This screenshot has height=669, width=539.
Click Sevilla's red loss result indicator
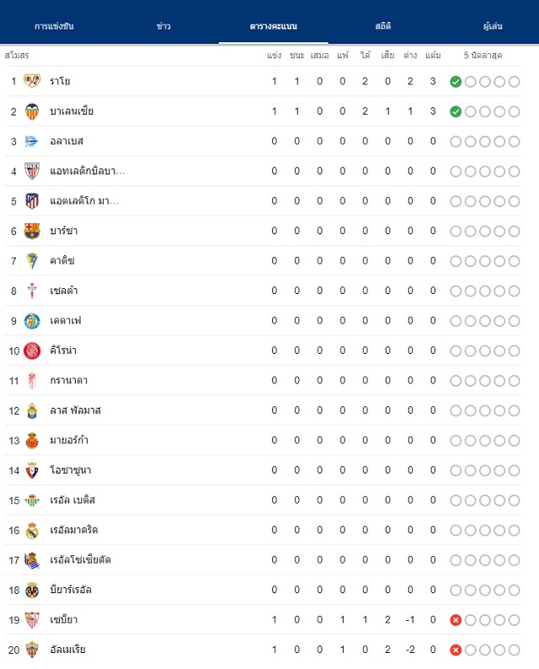click(x=456, y=620)
